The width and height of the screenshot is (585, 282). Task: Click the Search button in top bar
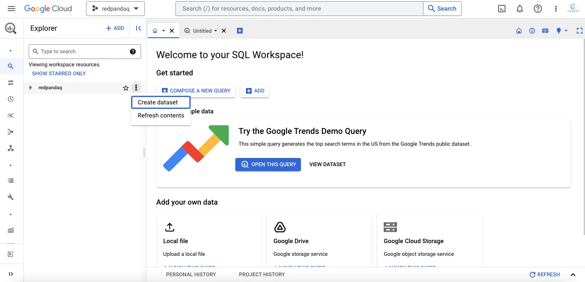click(442, 9)
